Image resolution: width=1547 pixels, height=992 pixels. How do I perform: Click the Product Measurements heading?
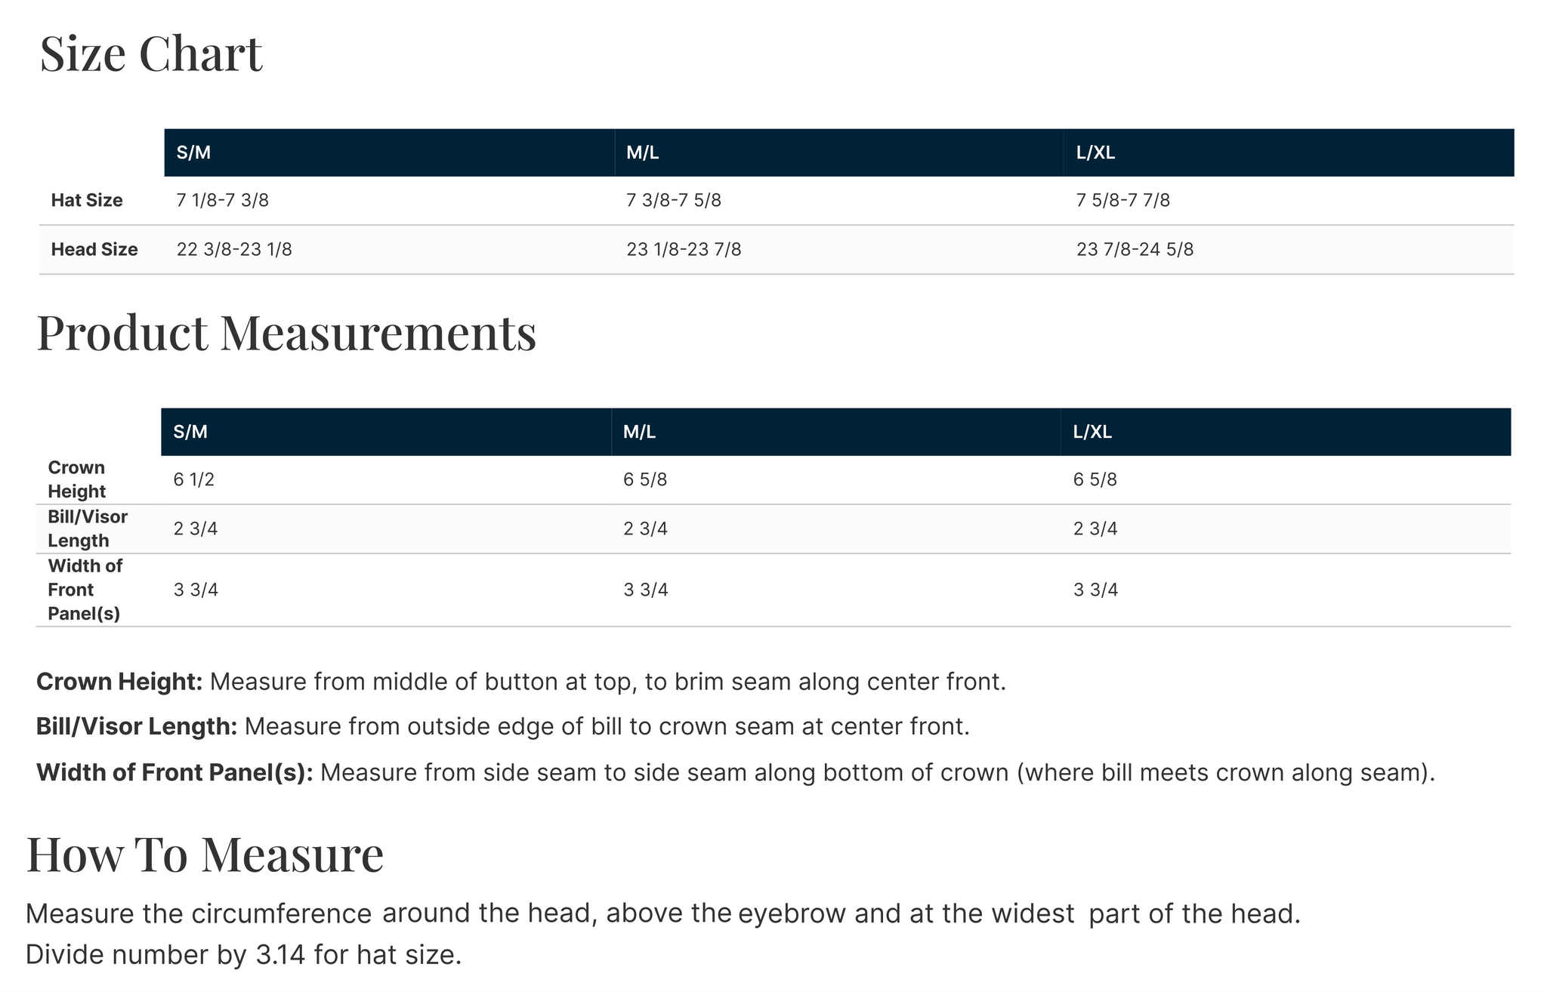point(286,333)
